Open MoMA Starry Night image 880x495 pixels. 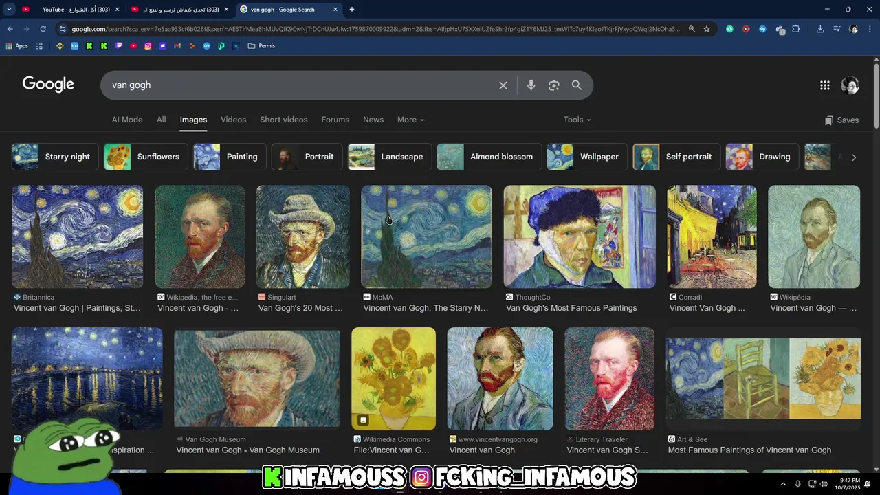(426, 236)
